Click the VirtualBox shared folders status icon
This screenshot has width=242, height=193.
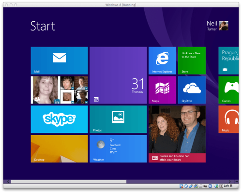click(x=200, y=186)
